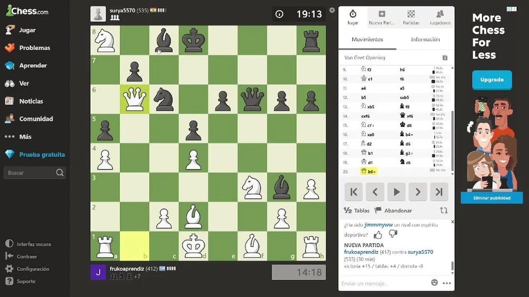Select move 14 white exf6
This screenshot has width=529, height=297.
pyautogui.click(x=365, y=116)
